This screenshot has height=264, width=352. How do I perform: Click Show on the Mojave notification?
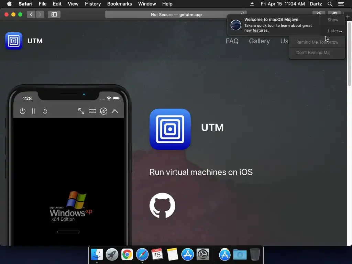click(333, 20)
